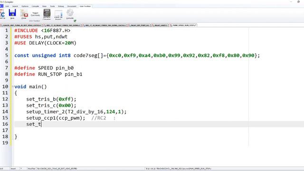Image resolution: width=304 pixels, height=171 pixels.
Task: Switch to the NGAT_UART.C file tab
Action: pyautogui.click(x=160, y=25)
